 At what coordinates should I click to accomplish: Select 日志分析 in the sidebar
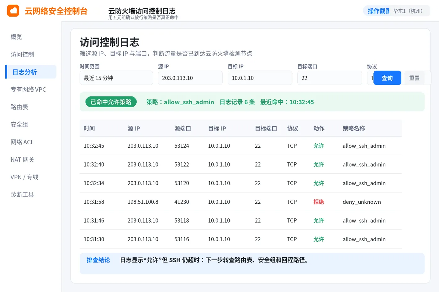[x=31, y=72]
